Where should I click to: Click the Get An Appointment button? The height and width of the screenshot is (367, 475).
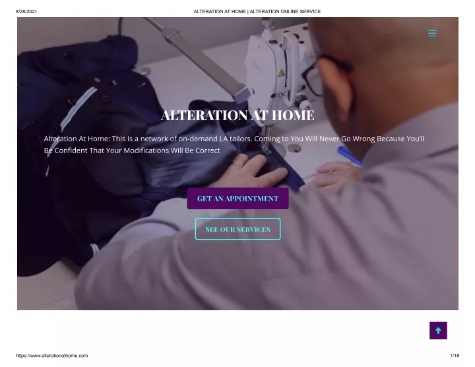coord(237,199)
